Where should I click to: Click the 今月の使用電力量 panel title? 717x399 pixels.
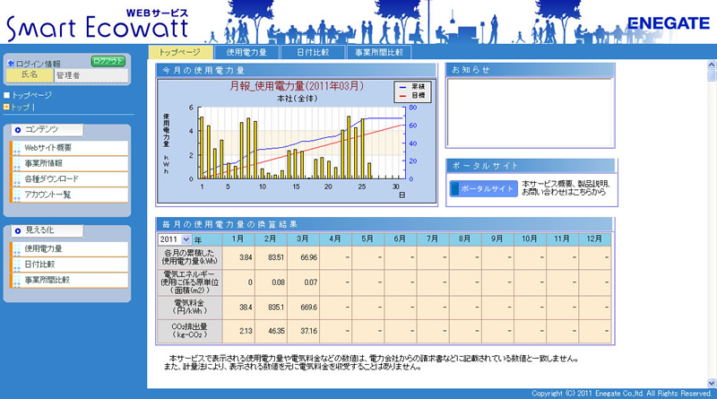203,71
